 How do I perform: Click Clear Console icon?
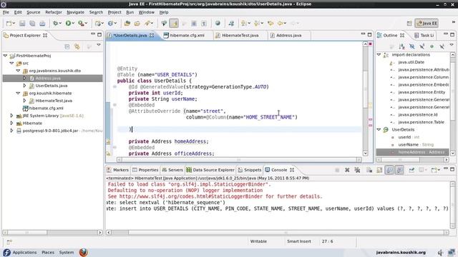[x=369, y=170]
